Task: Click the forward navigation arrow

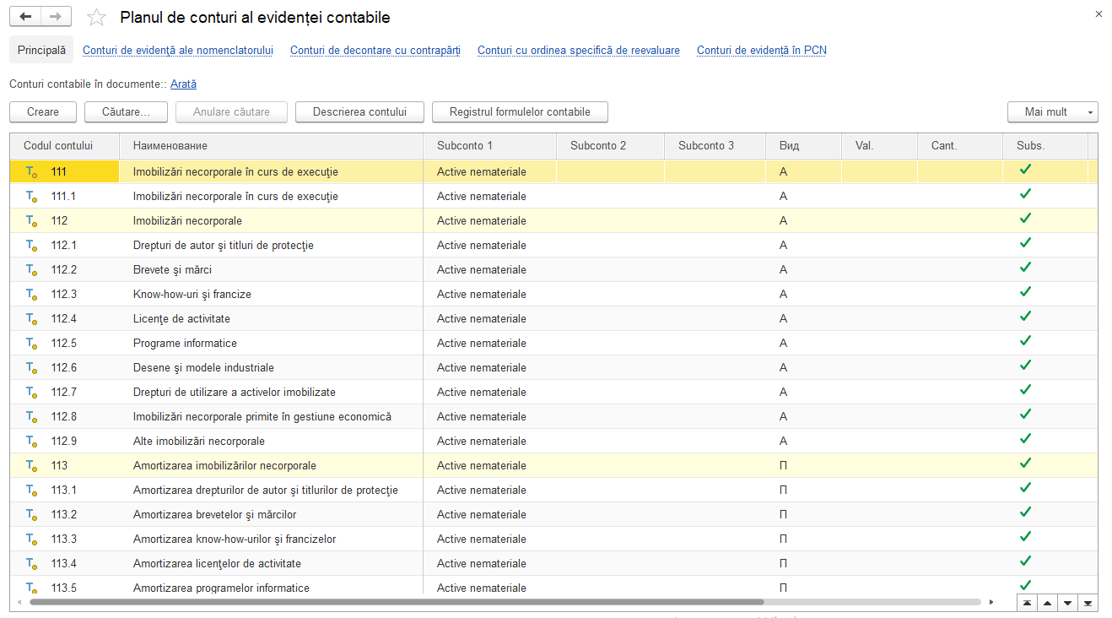Action: pyautogui.click(x=56, y=17)
